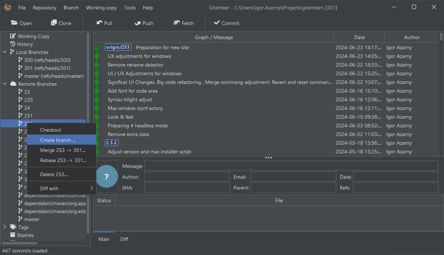Image resolution: width=444 pixels, height=255 pixels.
Task: Expand the Tags tree node
Action: click(5, 227)
